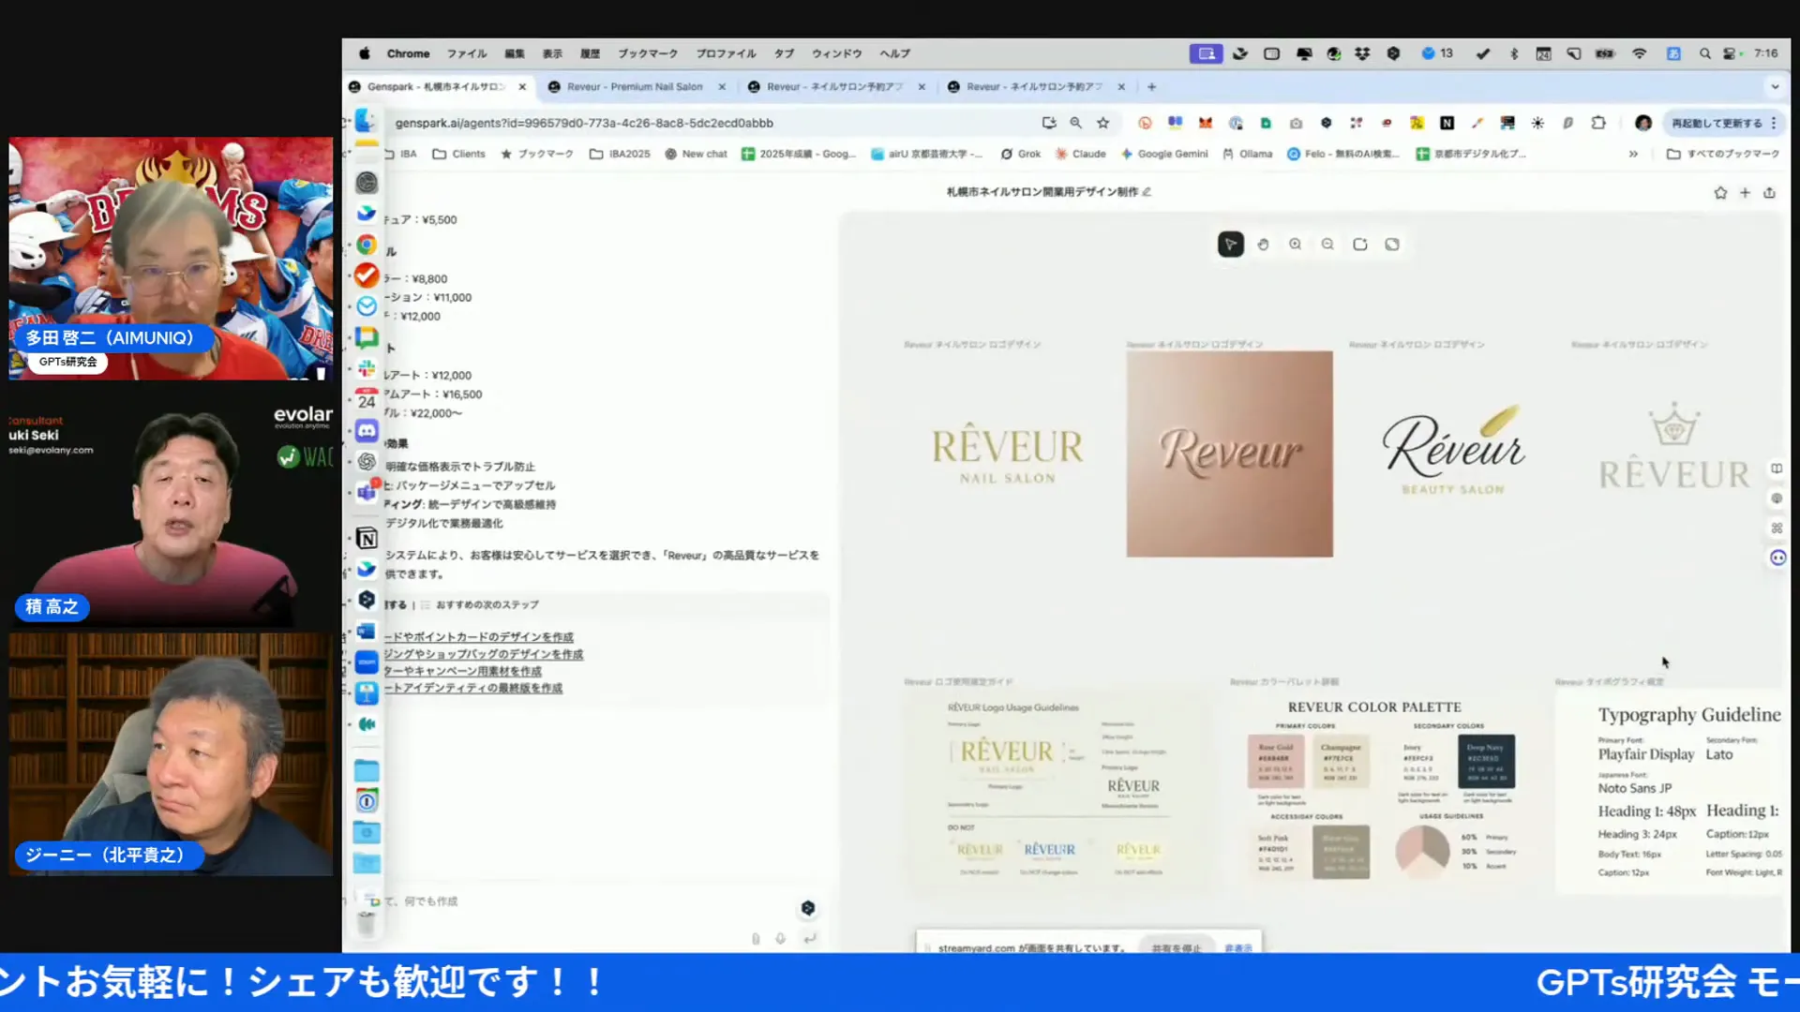The image size is (1800, 1012).
Task: Open the Chrome extensions puzzle icon
Action: [1598, 123]
